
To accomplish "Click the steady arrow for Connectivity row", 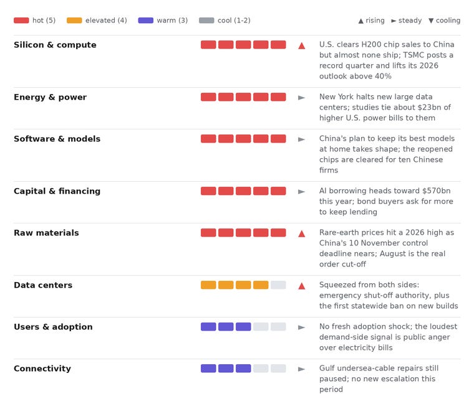I will point(301,369).
